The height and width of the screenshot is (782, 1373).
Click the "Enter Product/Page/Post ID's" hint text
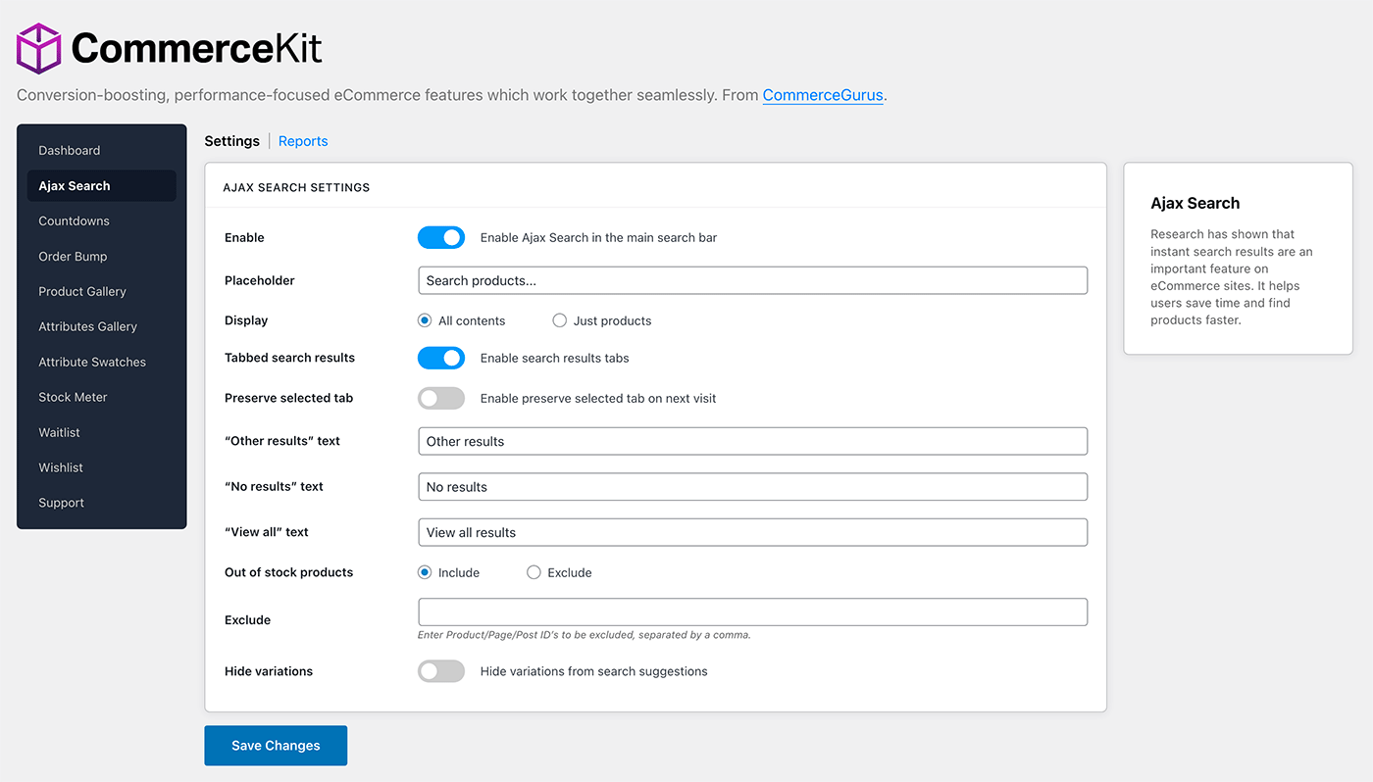[585, 635]
